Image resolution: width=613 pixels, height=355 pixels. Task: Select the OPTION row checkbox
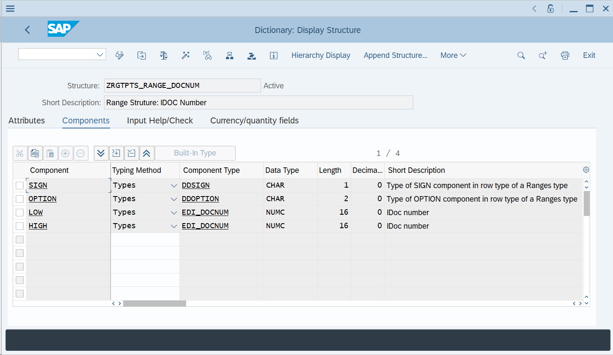19,199
